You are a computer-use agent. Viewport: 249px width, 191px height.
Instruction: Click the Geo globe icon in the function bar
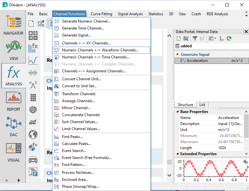click(33, 135)
